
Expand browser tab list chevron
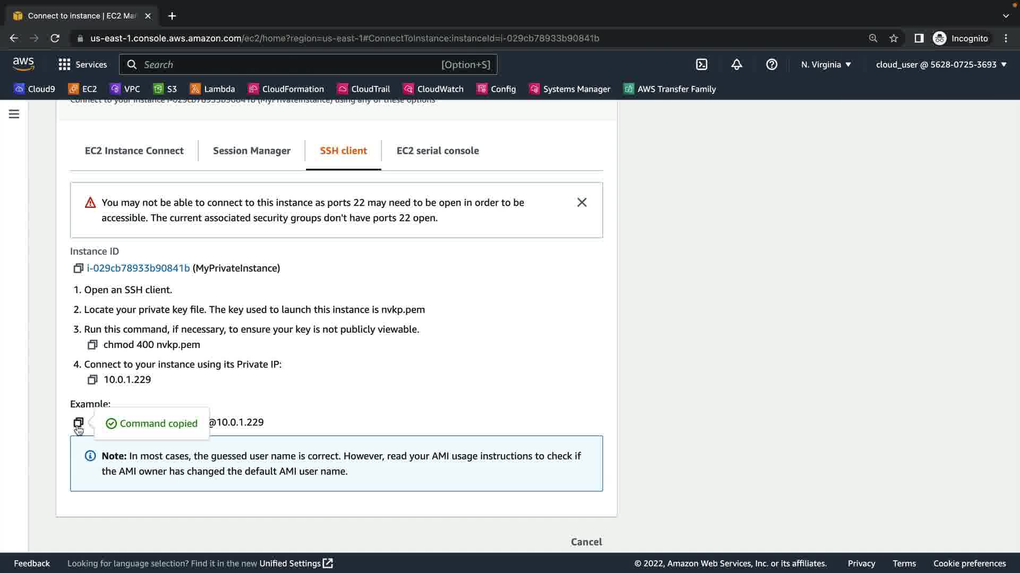click(x=1006, y=16)
